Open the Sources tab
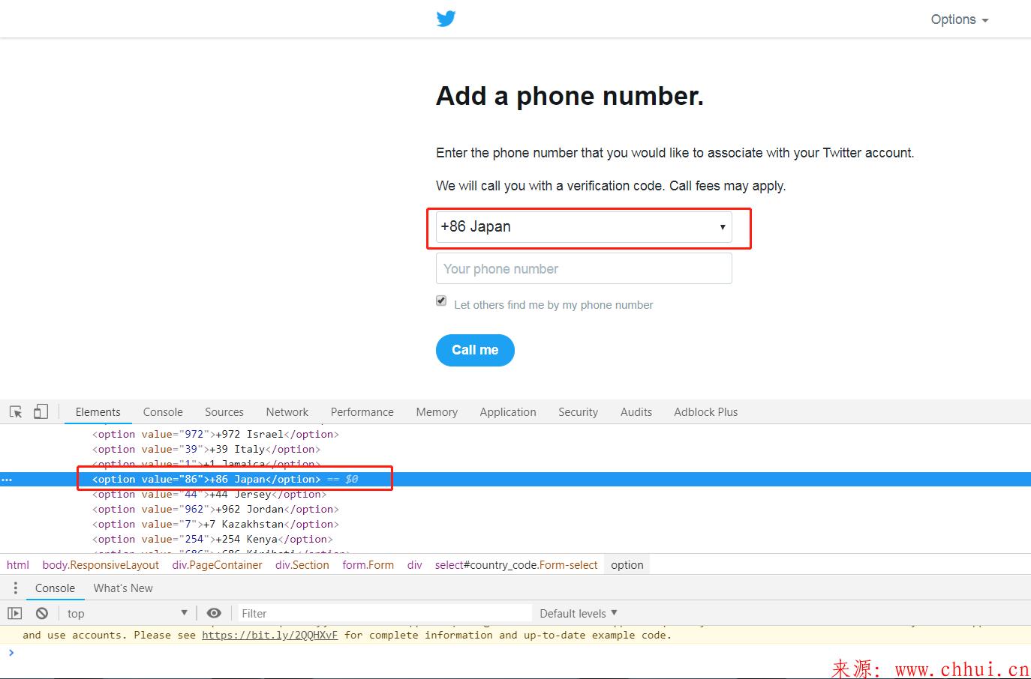The height and width of the screenshot is (679, 1031). pos(224,411)
